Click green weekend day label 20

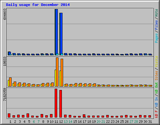click(98, 122)
